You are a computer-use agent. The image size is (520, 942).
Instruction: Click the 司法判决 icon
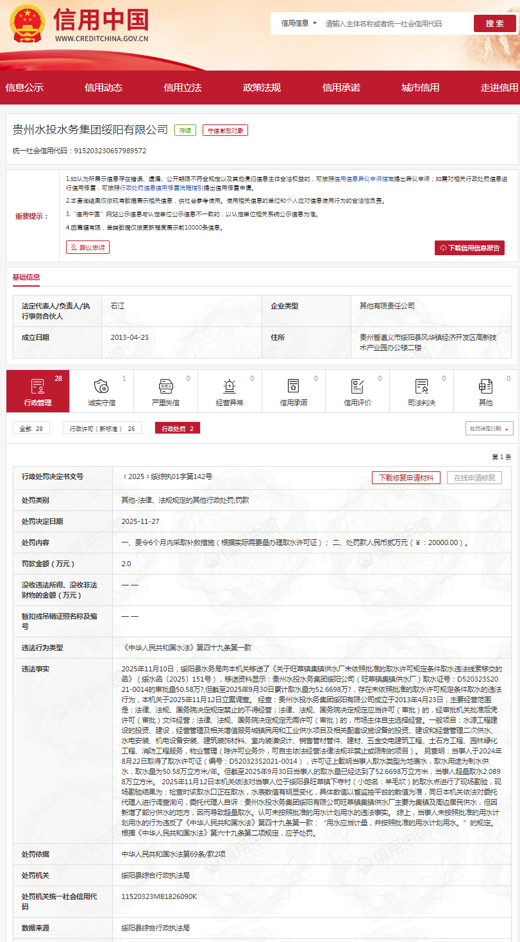(x=421, y=387)
